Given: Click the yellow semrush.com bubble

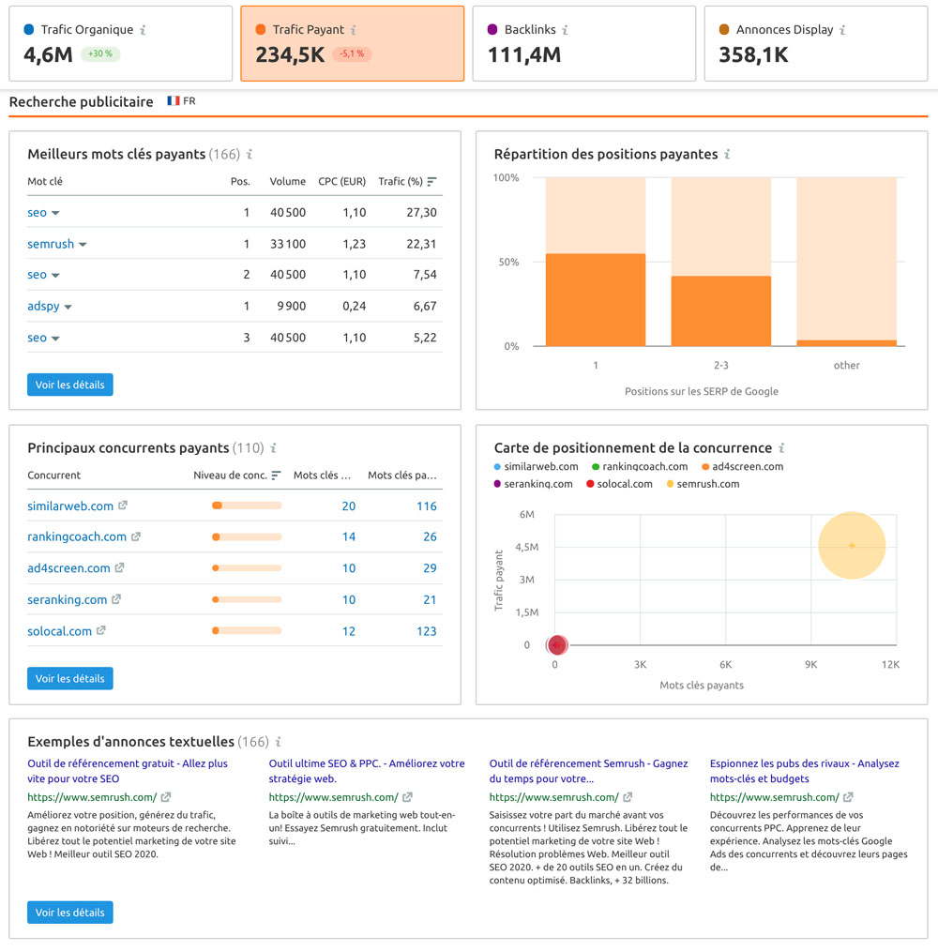Looking at the screenshot, I should coord(852,545).
